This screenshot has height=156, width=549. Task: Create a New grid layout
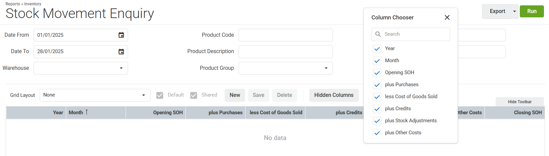[235, 95]
